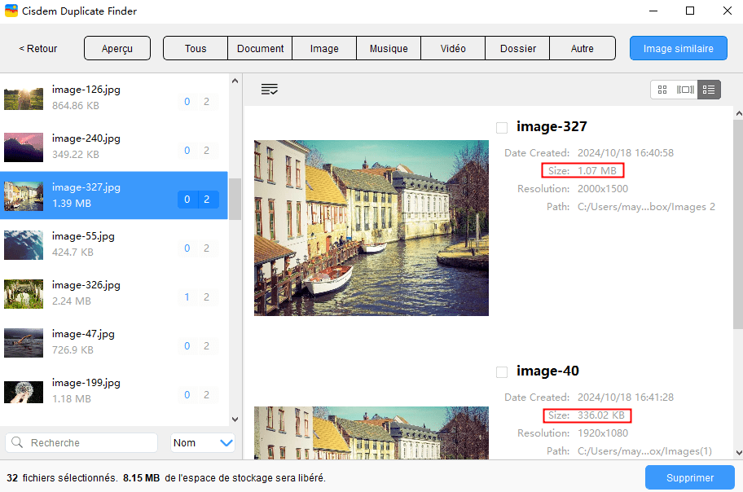Select the Image tab

324,48
